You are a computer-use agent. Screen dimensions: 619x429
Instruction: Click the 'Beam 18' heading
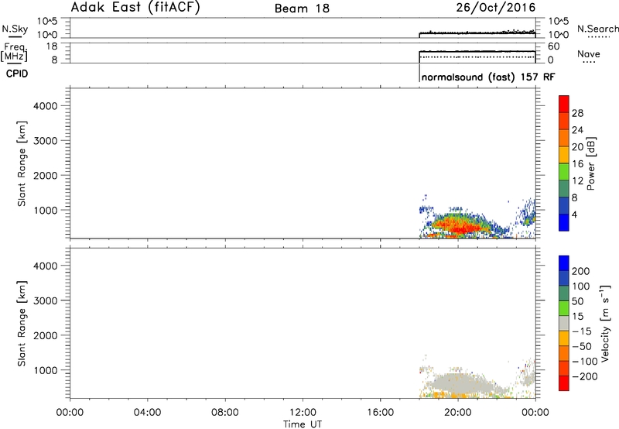pyautogui.click(x=302, y=9)
